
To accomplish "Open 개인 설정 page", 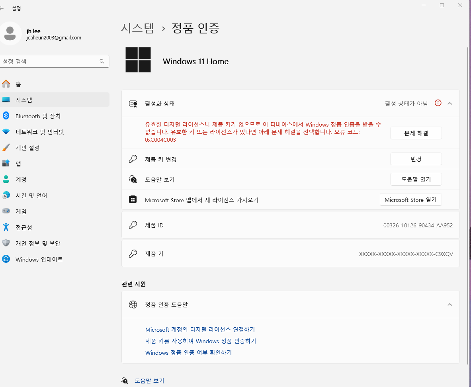I will point(55,148).
